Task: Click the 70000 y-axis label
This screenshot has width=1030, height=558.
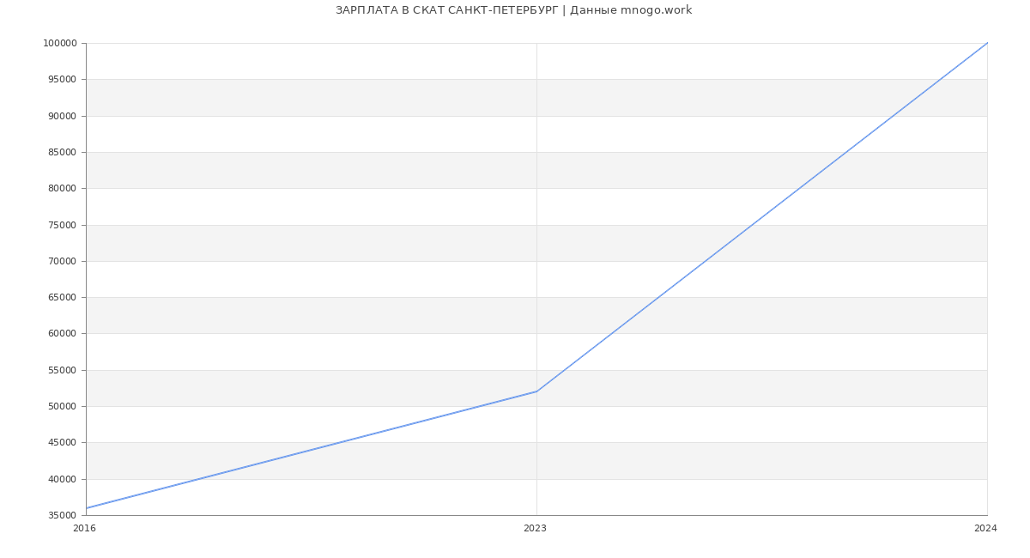Action: point(62,262)
